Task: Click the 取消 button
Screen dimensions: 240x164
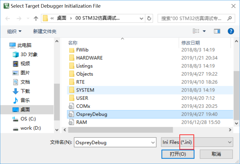Action: point(216,154)
